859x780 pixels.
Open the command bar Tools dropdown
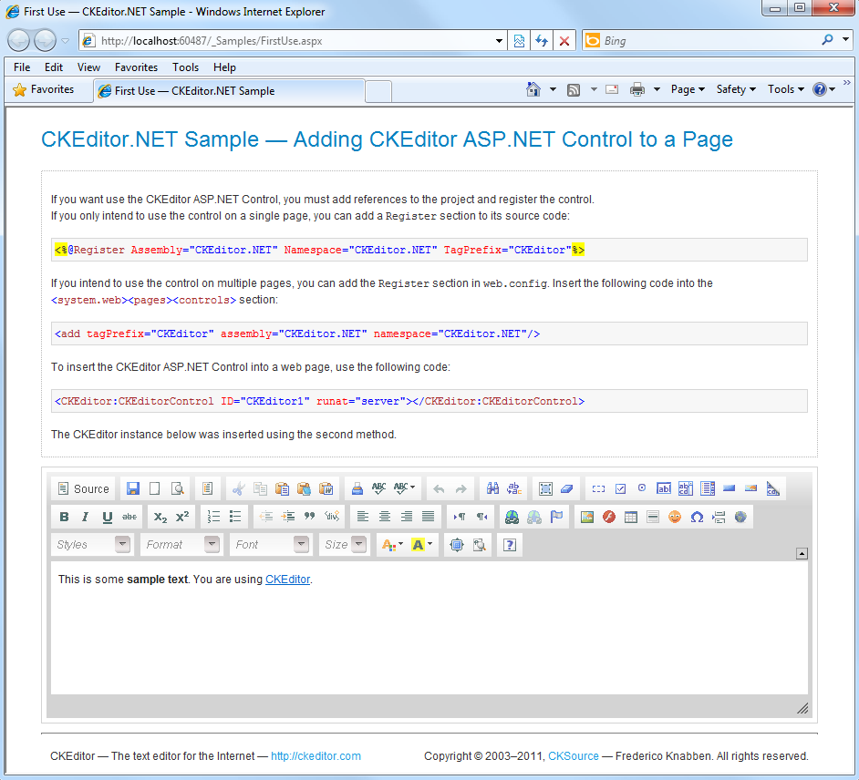pyautogui.click(x=785, y=89)
